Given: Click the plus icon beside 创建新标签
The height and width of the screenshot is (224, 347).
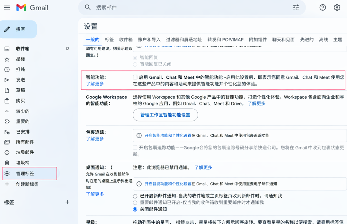Looking at the screenshot, I should 7,184.
